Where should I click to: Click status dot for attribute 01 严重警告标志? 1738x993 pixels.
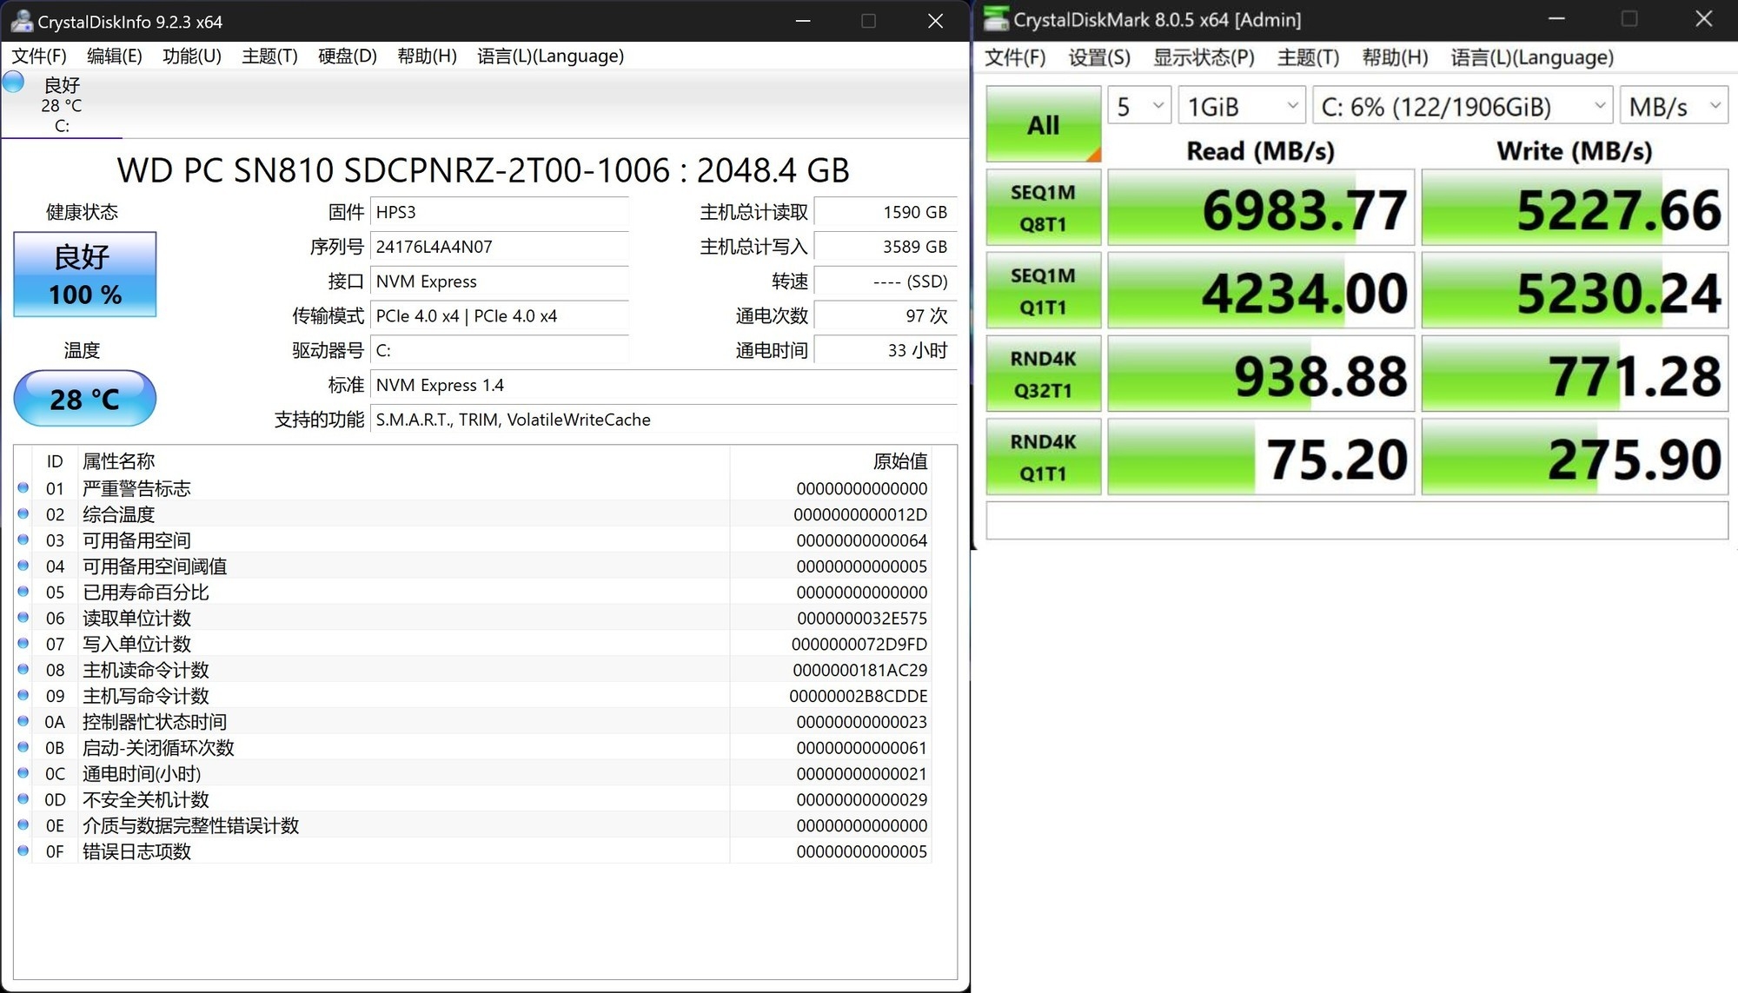[23, 488]
